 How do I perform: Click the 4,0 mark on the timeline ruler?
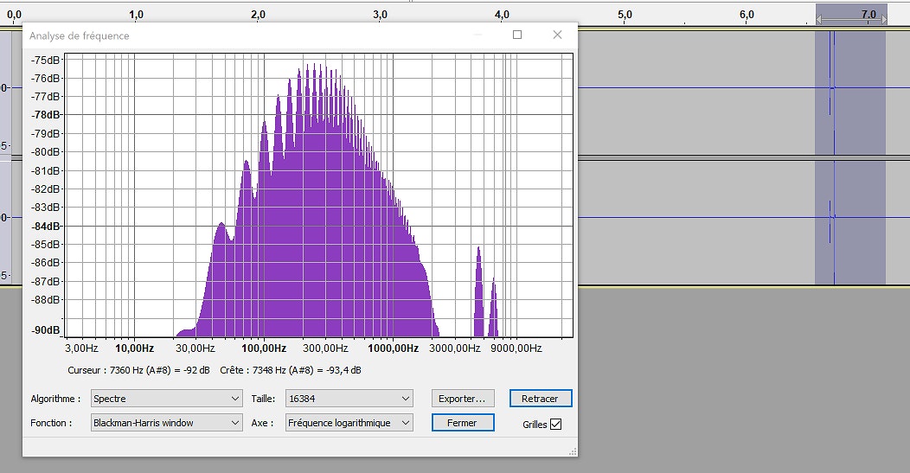502,15
